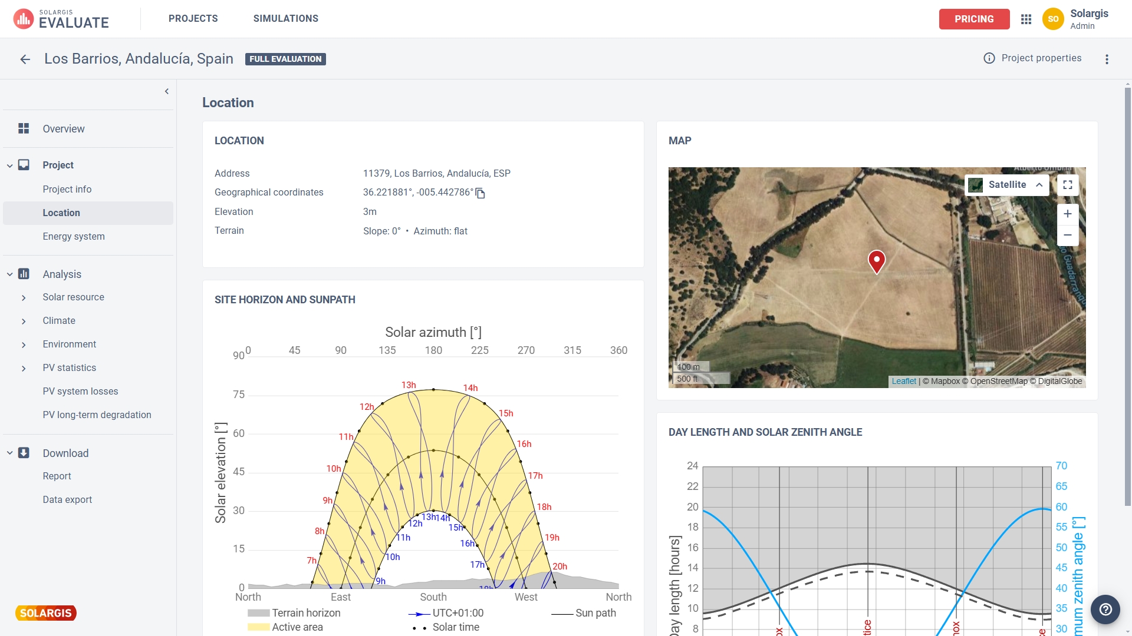1132x636 pixels.
Task: Expand the Climate submenu
Action: point(24,322)
